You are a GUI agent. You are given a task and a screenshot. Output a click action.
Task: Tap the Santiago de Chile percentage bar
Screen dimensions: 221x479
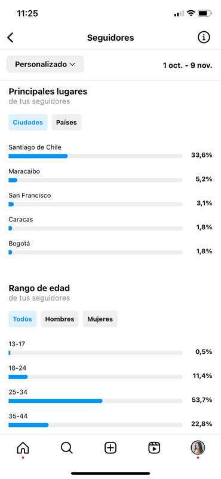coord(96,156)
